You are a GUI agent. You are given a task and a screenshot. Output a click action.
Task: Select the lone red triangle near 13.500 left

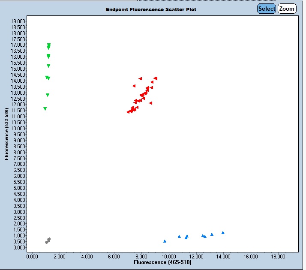pyautogui.click(x=134, y=86)
